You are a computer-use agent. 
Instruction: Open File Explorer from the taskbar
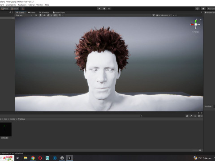[26, 158]
